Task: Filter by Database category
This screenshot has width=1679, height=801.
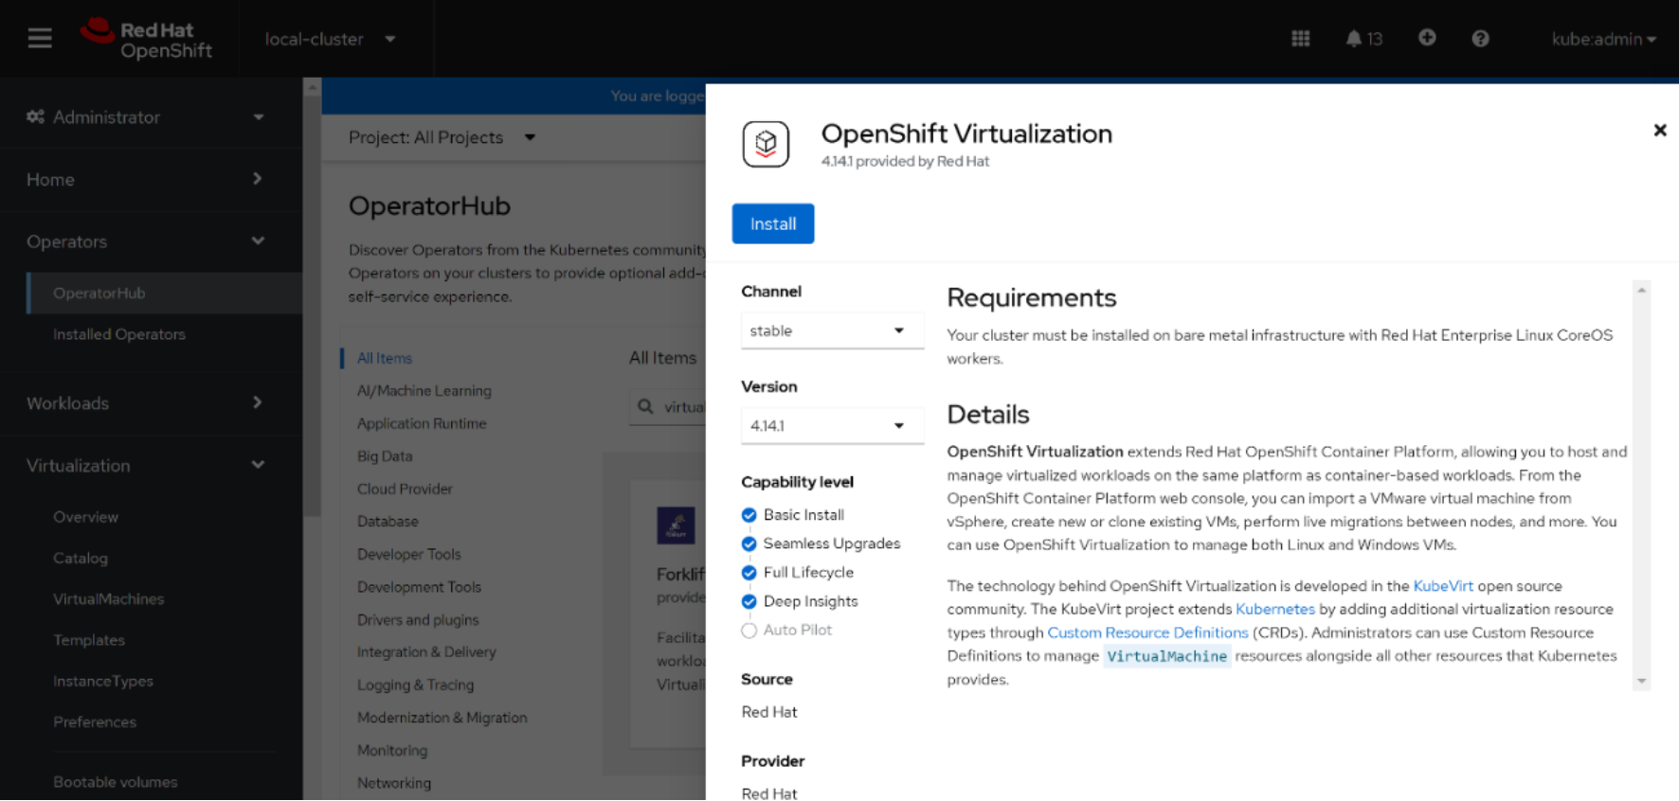Action: 388,522
